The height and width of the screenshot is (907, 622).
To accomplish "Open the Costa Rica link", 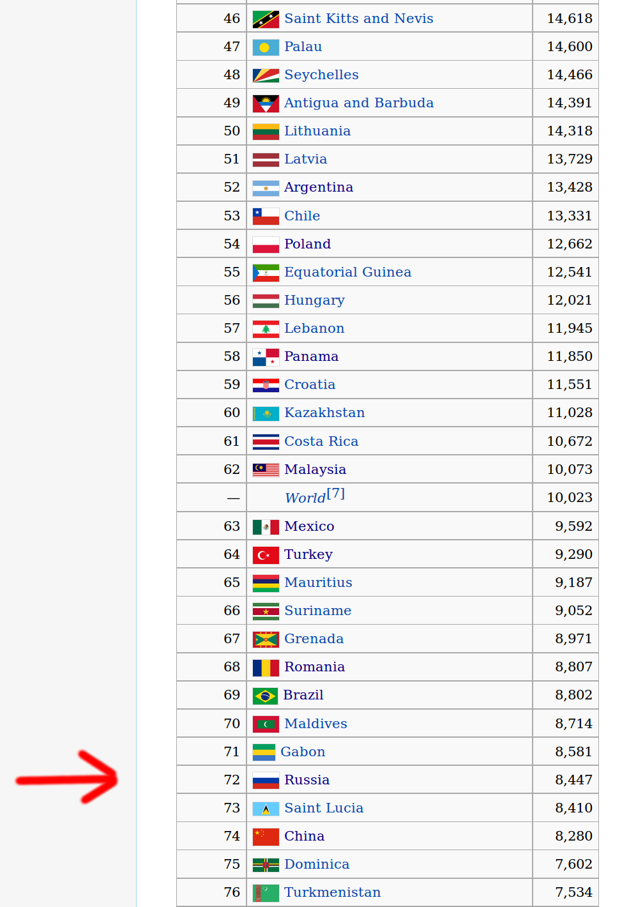I will 321,441.
